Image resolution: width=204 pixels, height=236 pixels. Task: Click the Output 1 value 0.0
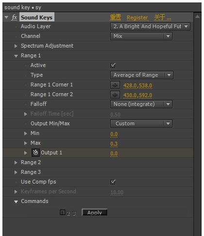114,153
